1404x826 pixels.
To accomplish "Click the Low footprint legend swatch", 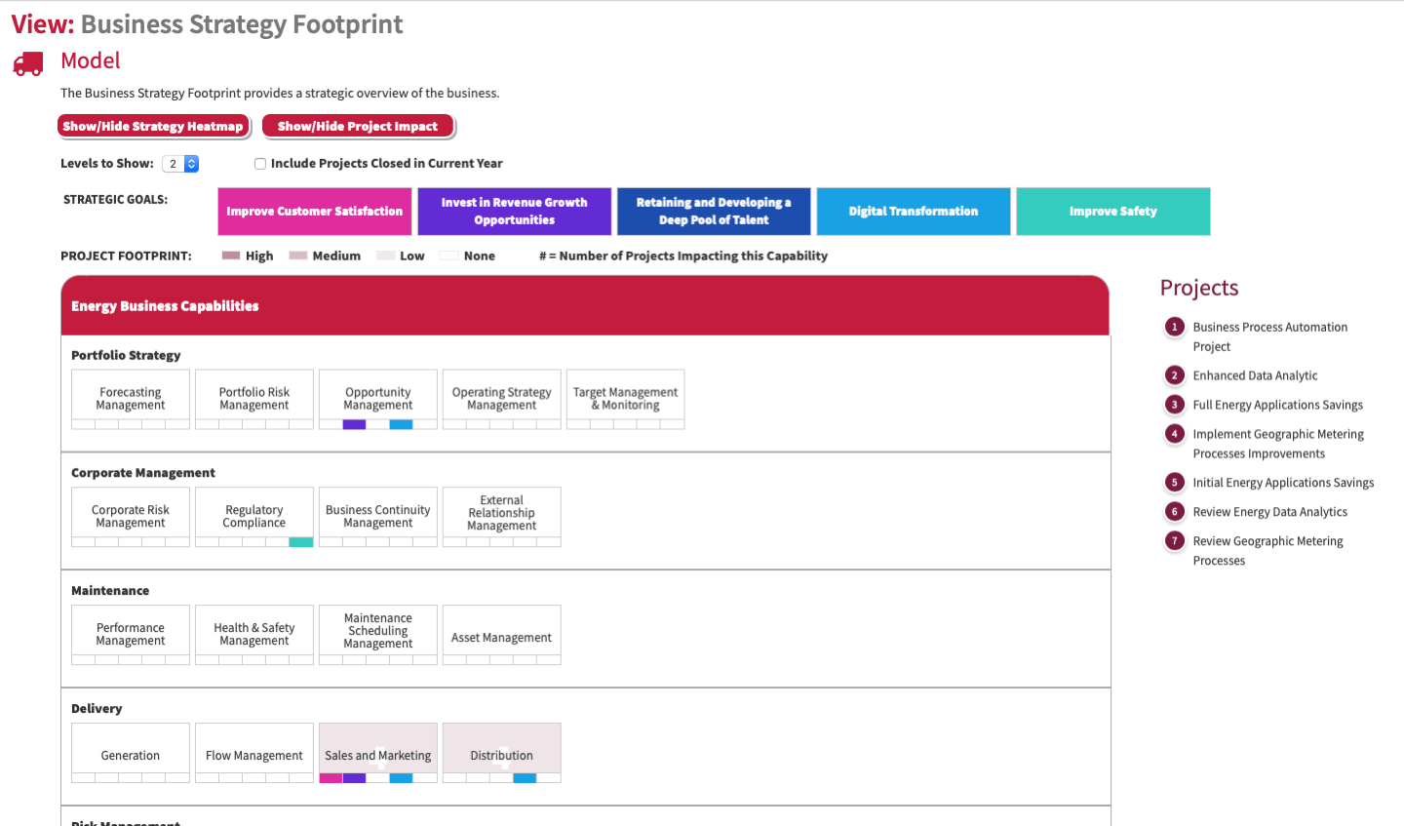I will click(386, 256).
